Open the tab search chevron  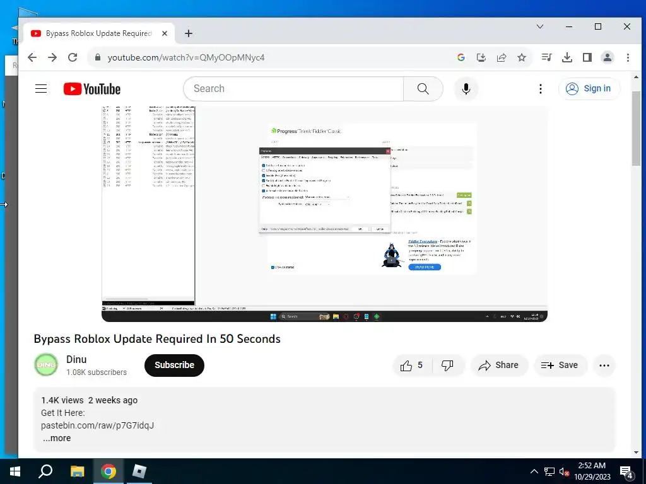tap(540, 26)
